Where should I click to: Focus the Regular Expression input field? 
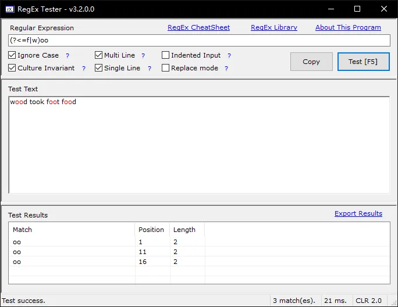[x=199, y=41]
